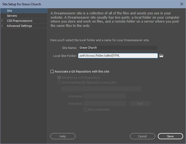Browse for the local site folder icon
This screenshot has height=144, width=186.
coord(161,56)
